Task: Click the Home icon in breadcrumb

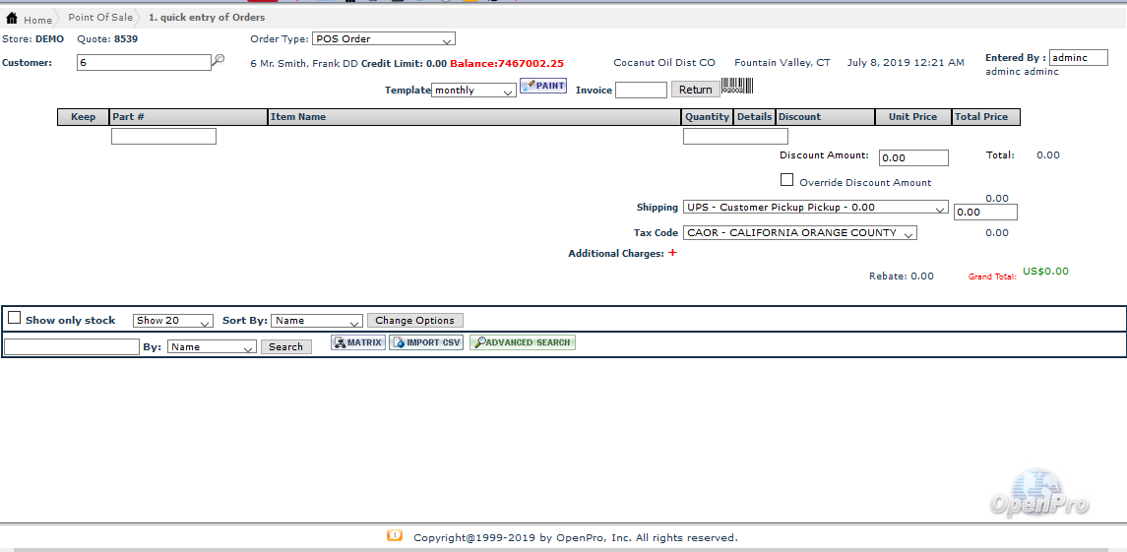Action: tap(12, 19)
